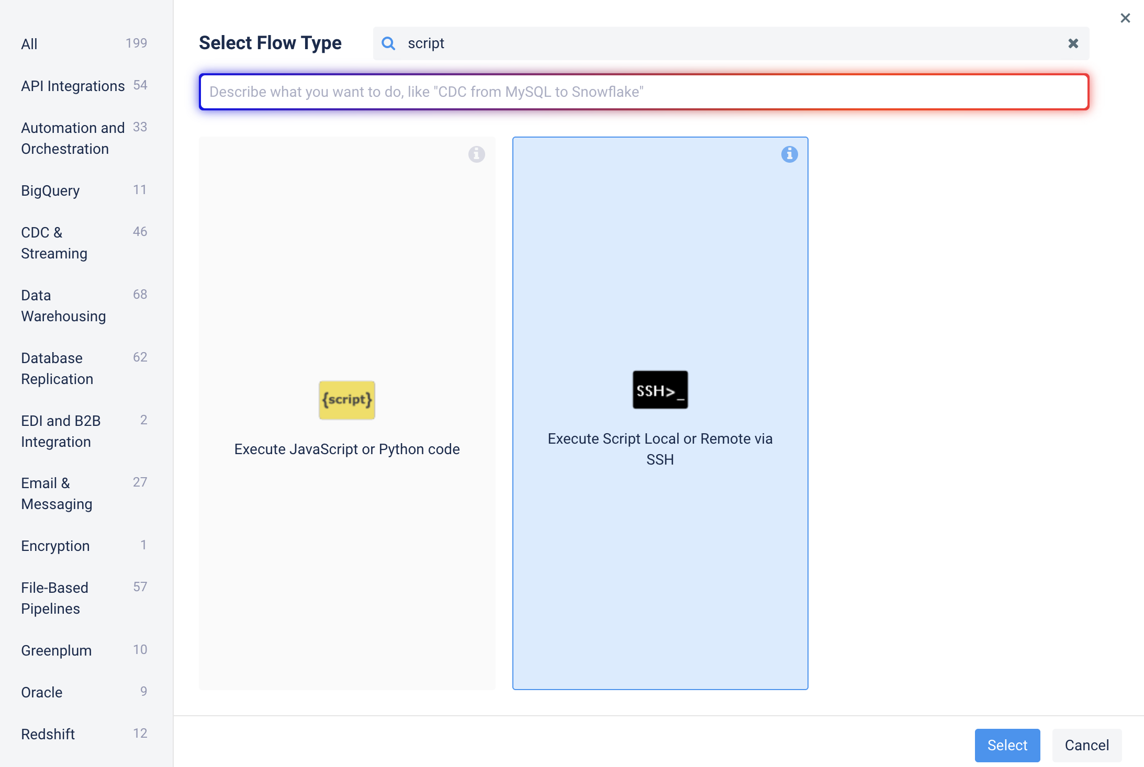Screen dimensions: 1144x767
Task: Filter flows by CDC & Streaming
Action: pyautogui.click(x=53, y=242)
